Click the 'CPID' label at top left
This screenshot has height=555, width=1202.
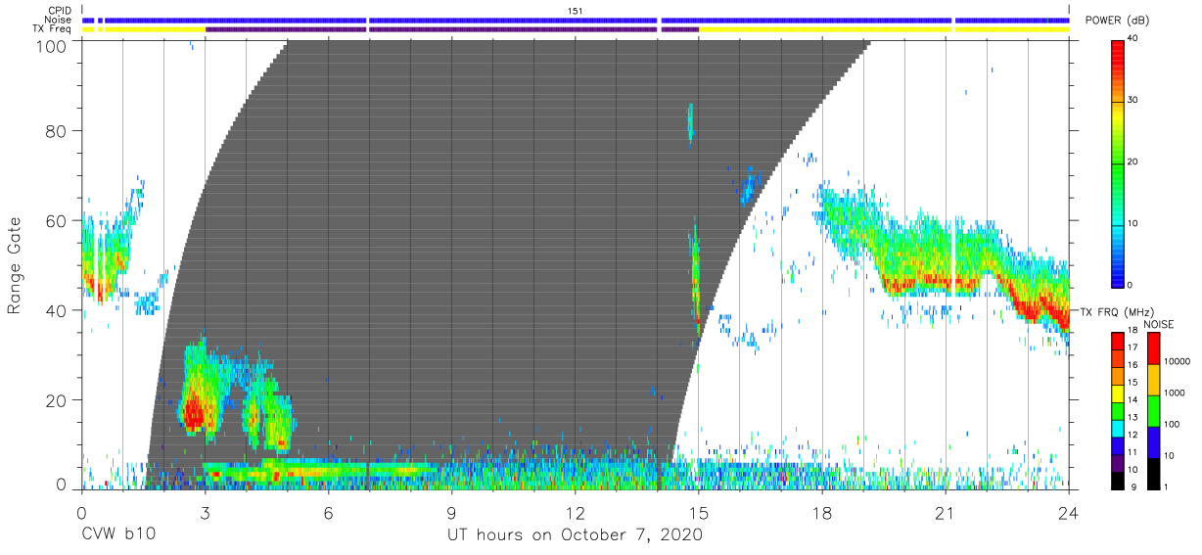61,11
